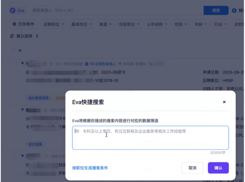
Task: Expand the 行业 filter dropdown
Action: click(x=221, y=24)
